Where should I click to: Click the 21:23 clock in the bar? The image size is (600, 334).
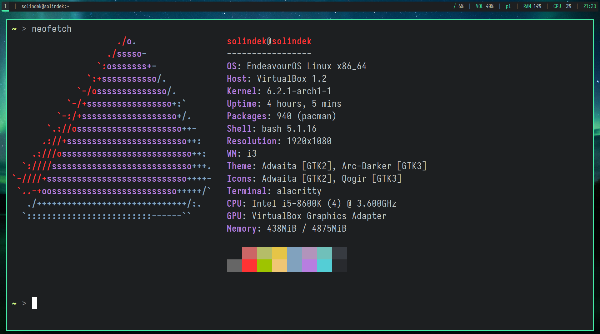click(x=590, y=6)
